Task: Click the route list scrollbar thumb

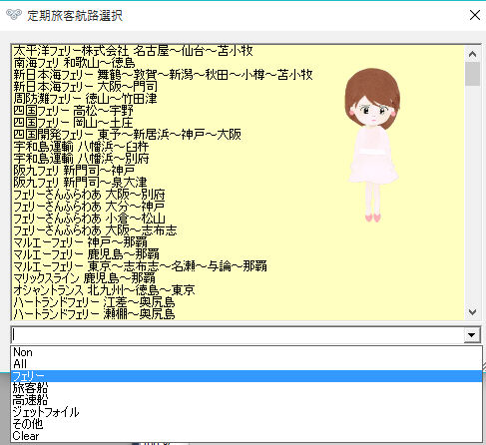Action: click(x=472, y=74)
